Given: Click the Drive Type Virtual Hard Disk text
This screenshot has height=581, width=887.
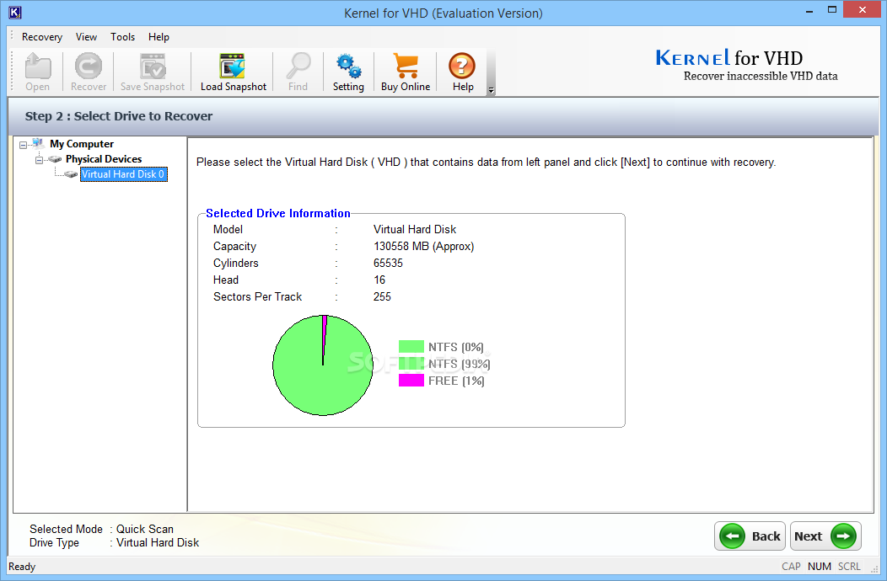Looking at the screenshot, I should (158, 542).
